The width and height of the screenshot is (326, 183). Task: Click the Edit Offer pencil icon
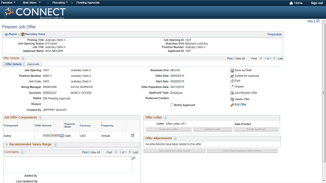(x=232, y=105)
